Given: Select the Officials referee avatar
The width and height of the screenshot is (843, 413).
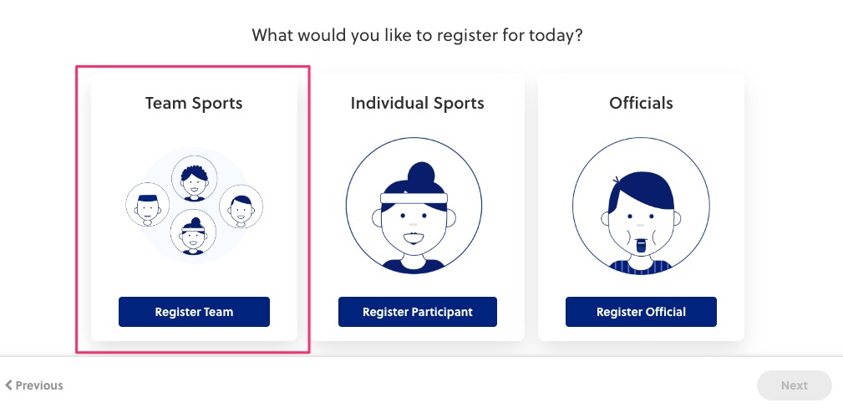Looking at the screenshot, I should pos(641,206).
